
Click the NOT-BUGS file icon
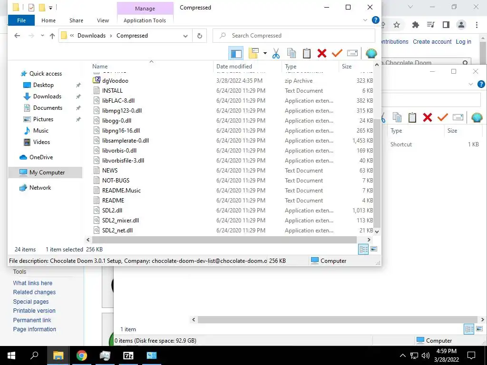tap(97, 180)
